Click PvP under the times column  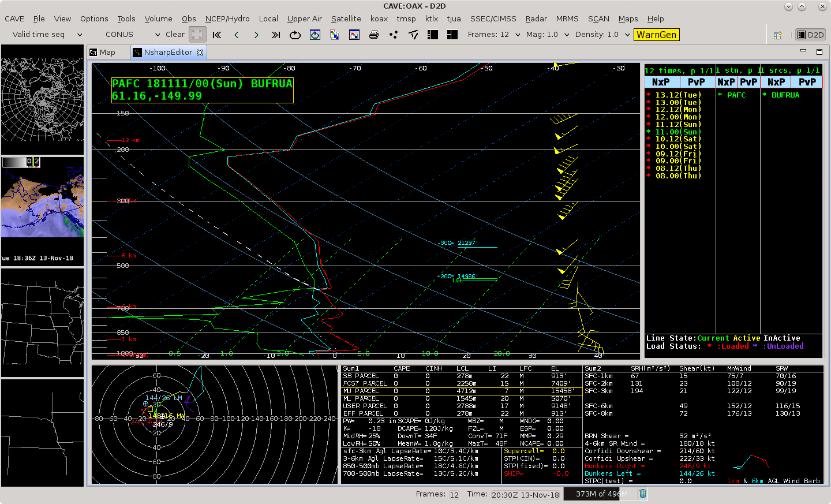(x=697, y=82)
